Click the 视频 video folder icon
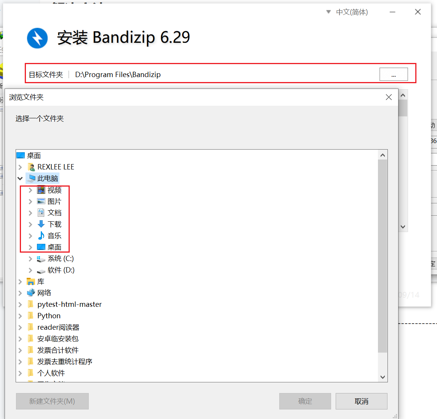The image size is (437, 419). (41, 190)
